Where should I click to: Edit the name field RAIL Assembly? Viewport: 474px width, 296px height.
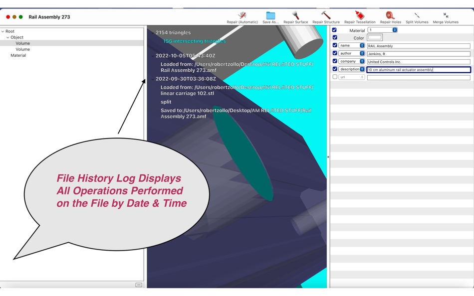(x=419, y=46)
